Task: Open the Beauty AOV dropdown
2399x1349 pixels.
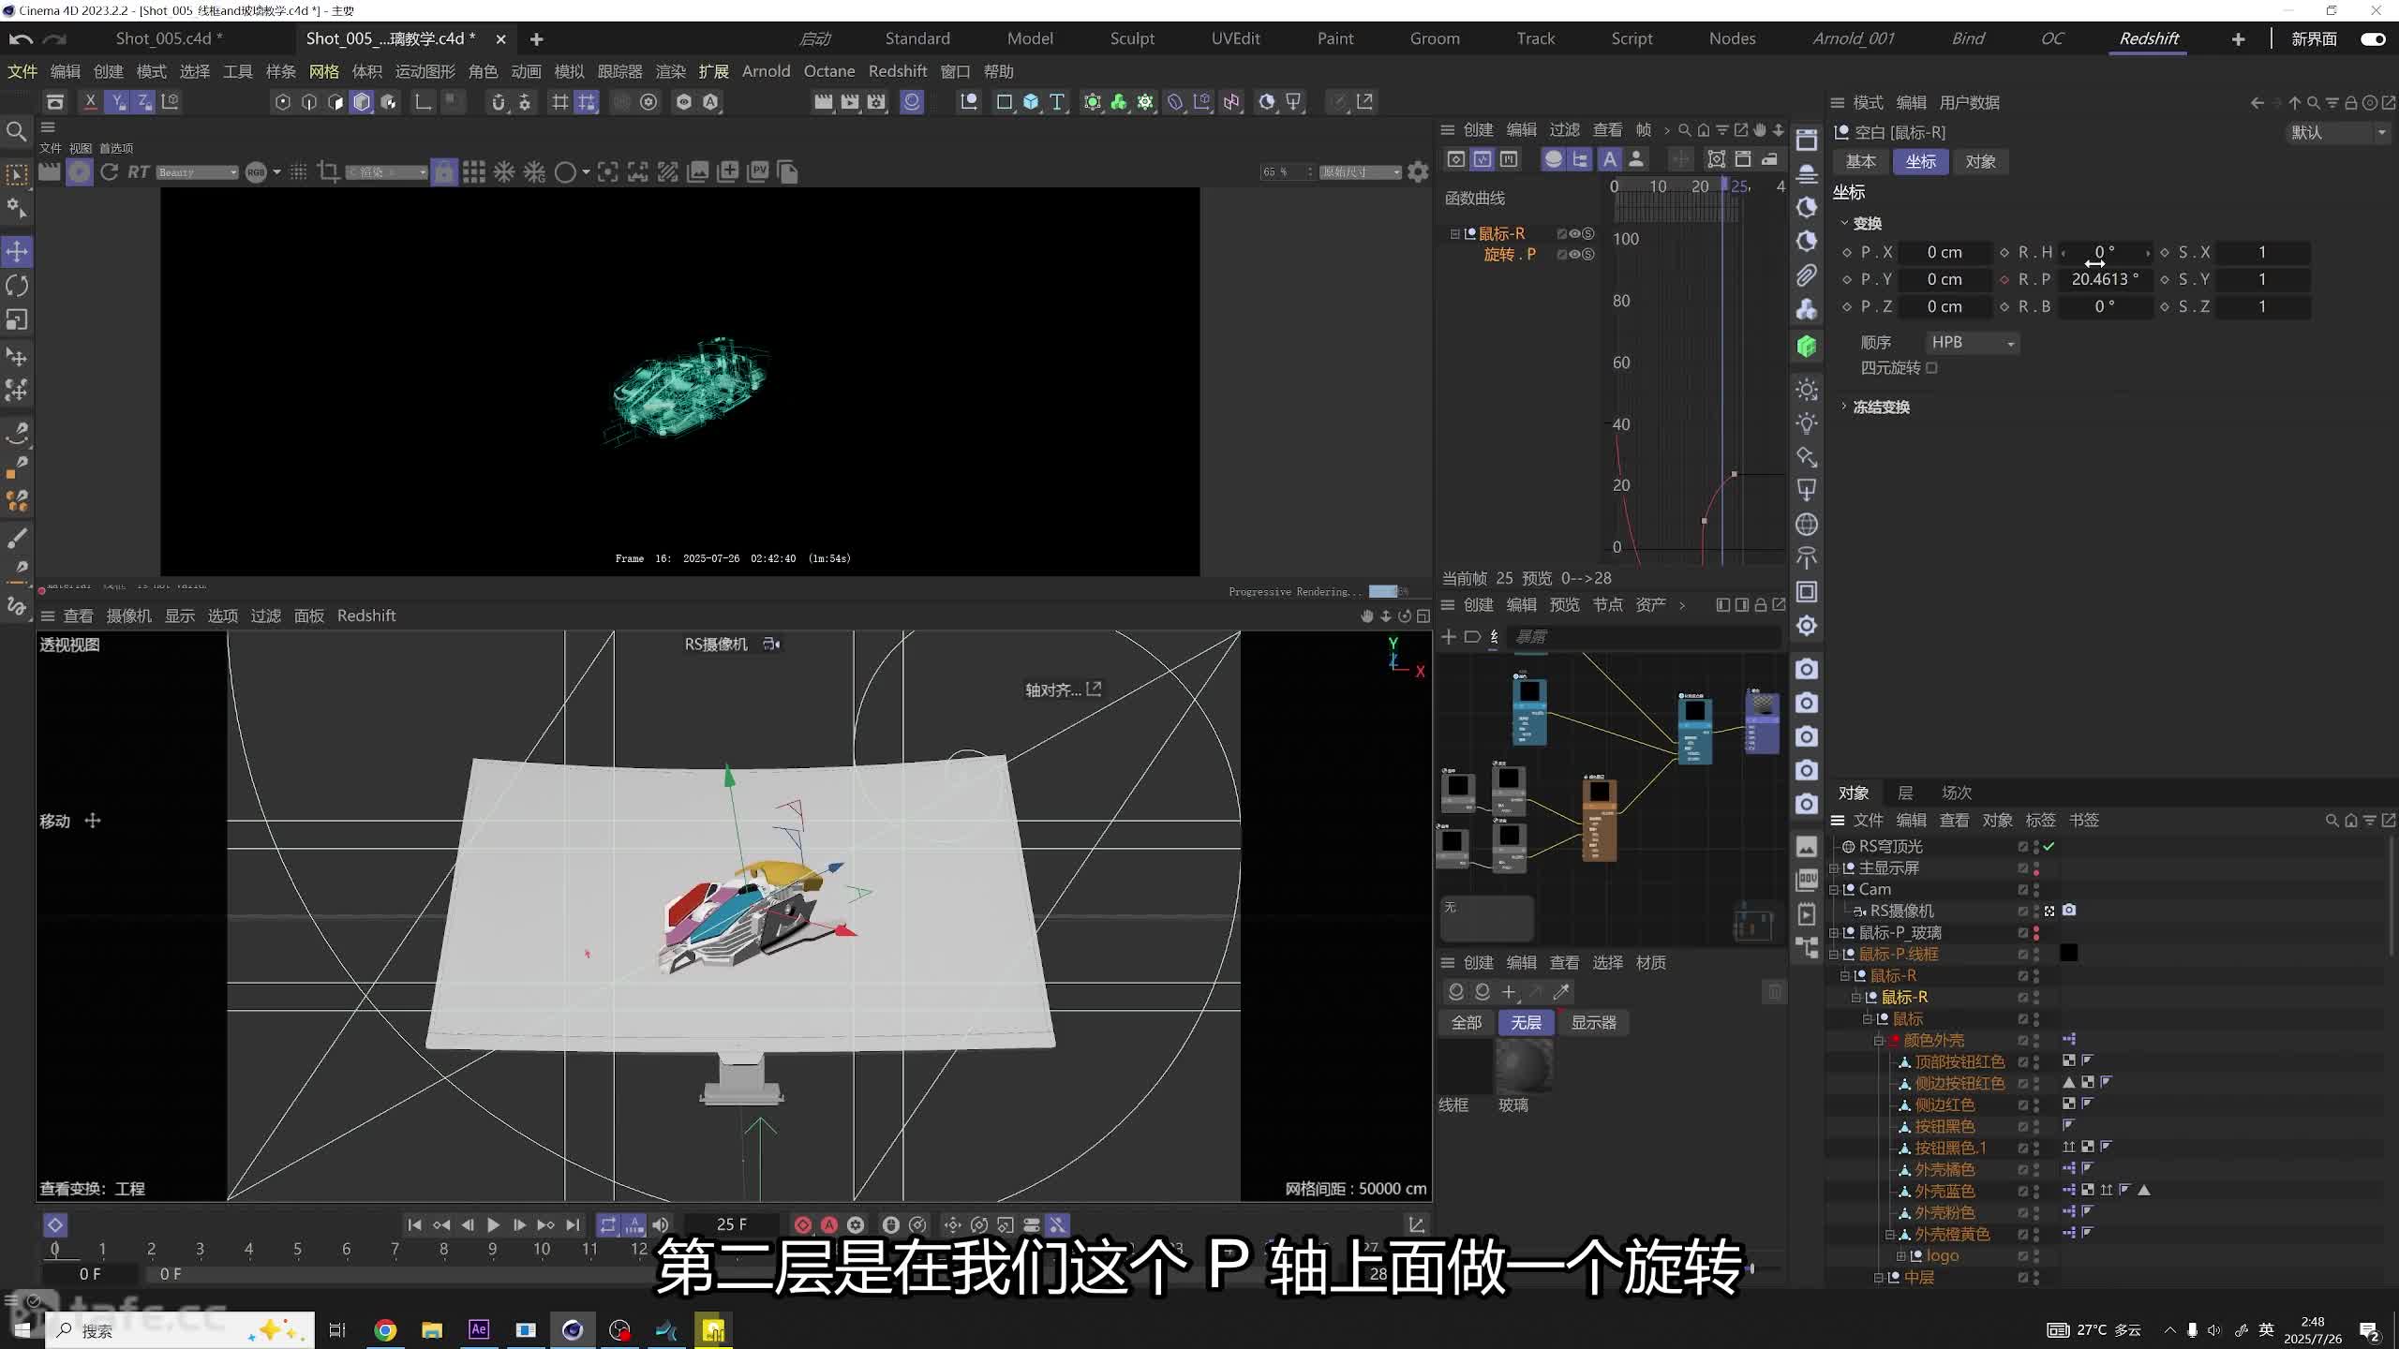Action: 198,172
